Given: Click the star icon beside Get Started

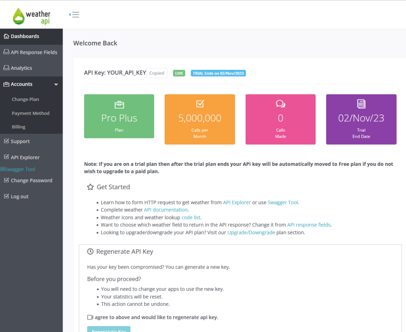Looking at the screenshot, I should [x=90, y=187].
